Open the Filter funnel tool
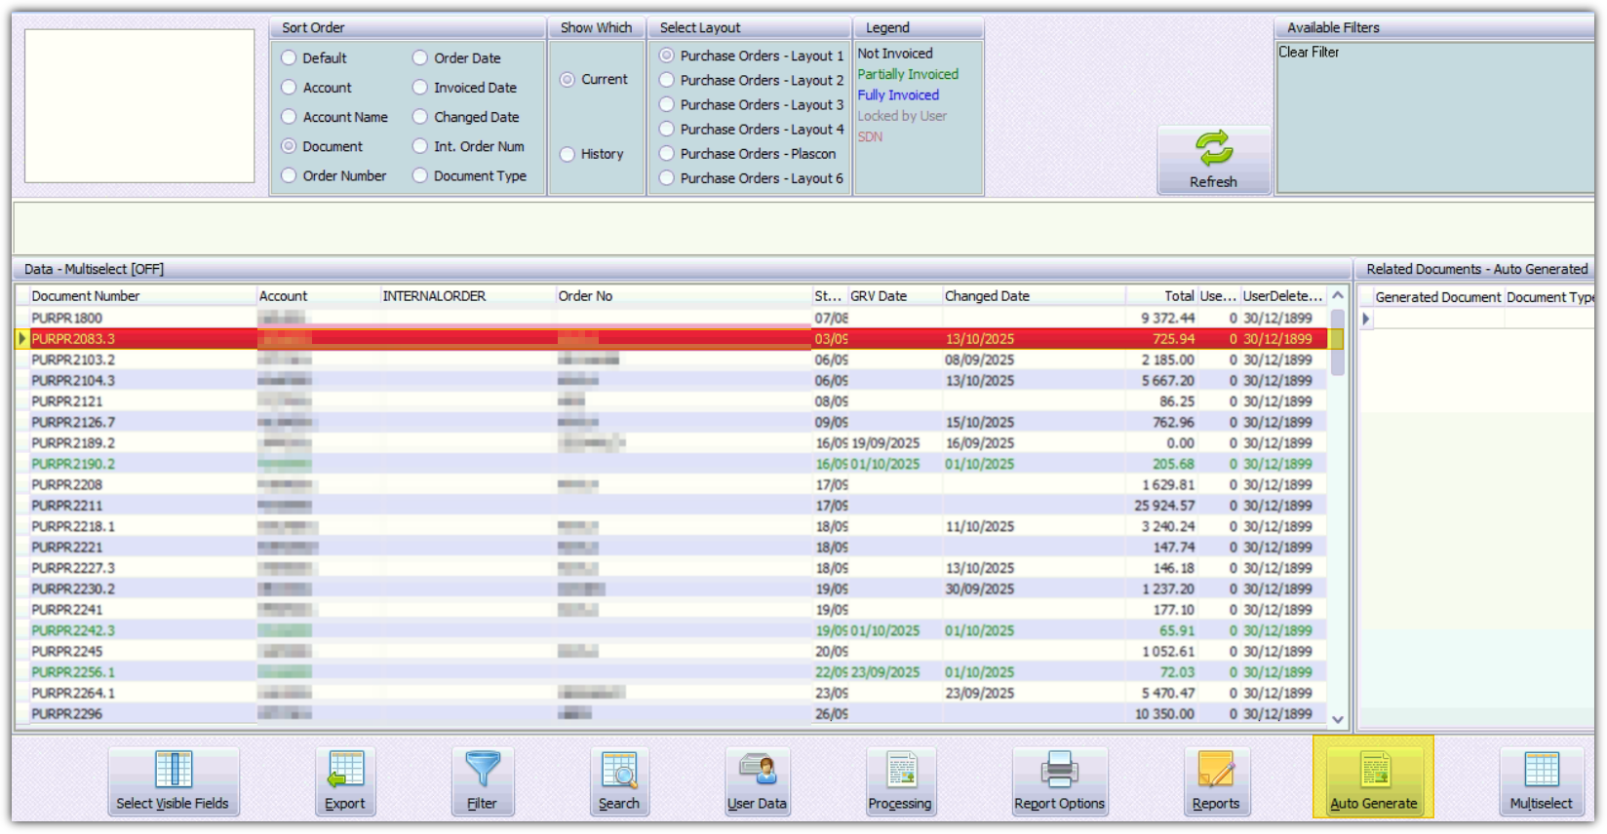Image resolution: width=1607 pixels, height=834 pixels. coord(483,781)
